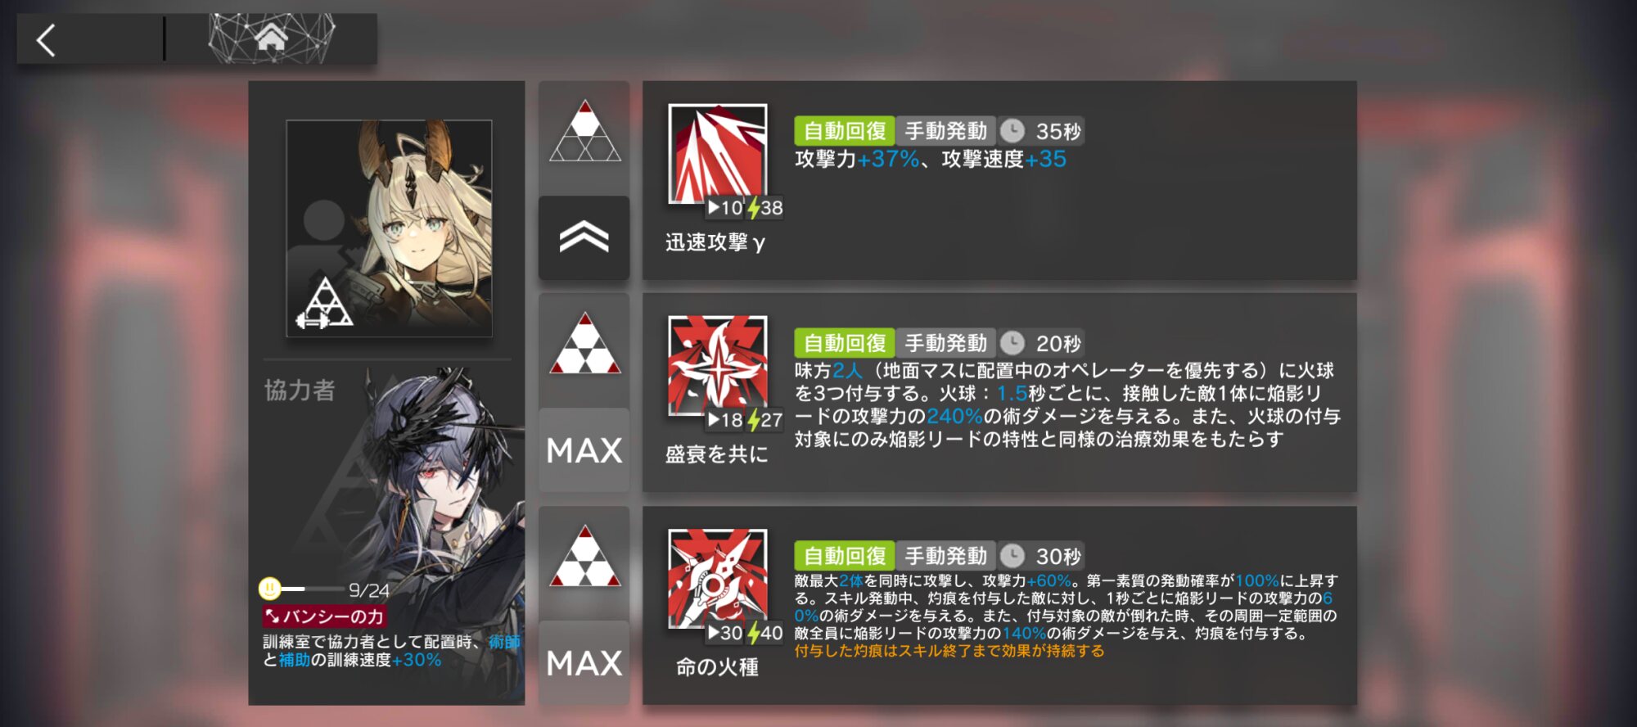This screenshot has width=1637, height=727.
Task: Tap the training dumbbell icon on portrait
Action: 312,322
